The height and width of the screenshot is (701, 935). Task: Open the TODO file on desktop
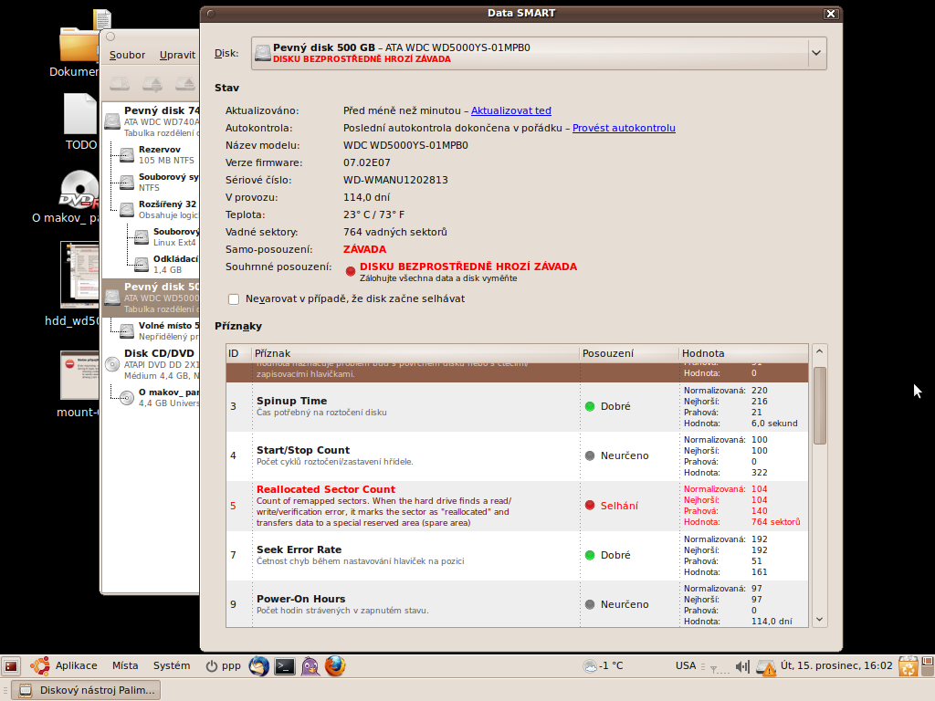click(80, 122)
